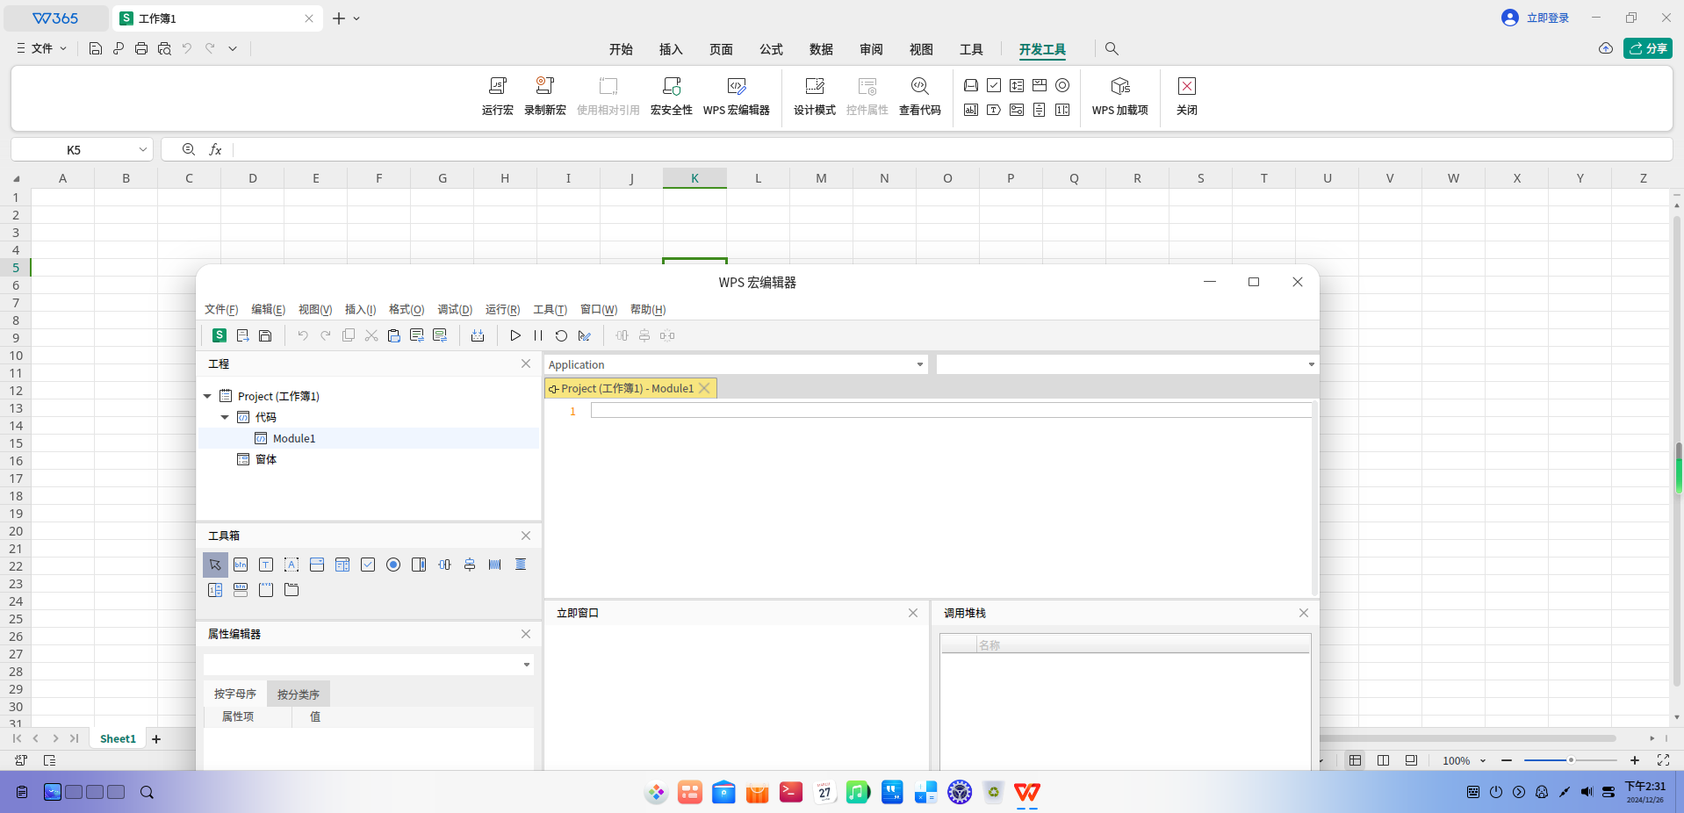The width and height of the screenshot is (1684, 813).
Task: Toggle Design Mode (设计模式) in ribbon
Action: pos(815,96)
